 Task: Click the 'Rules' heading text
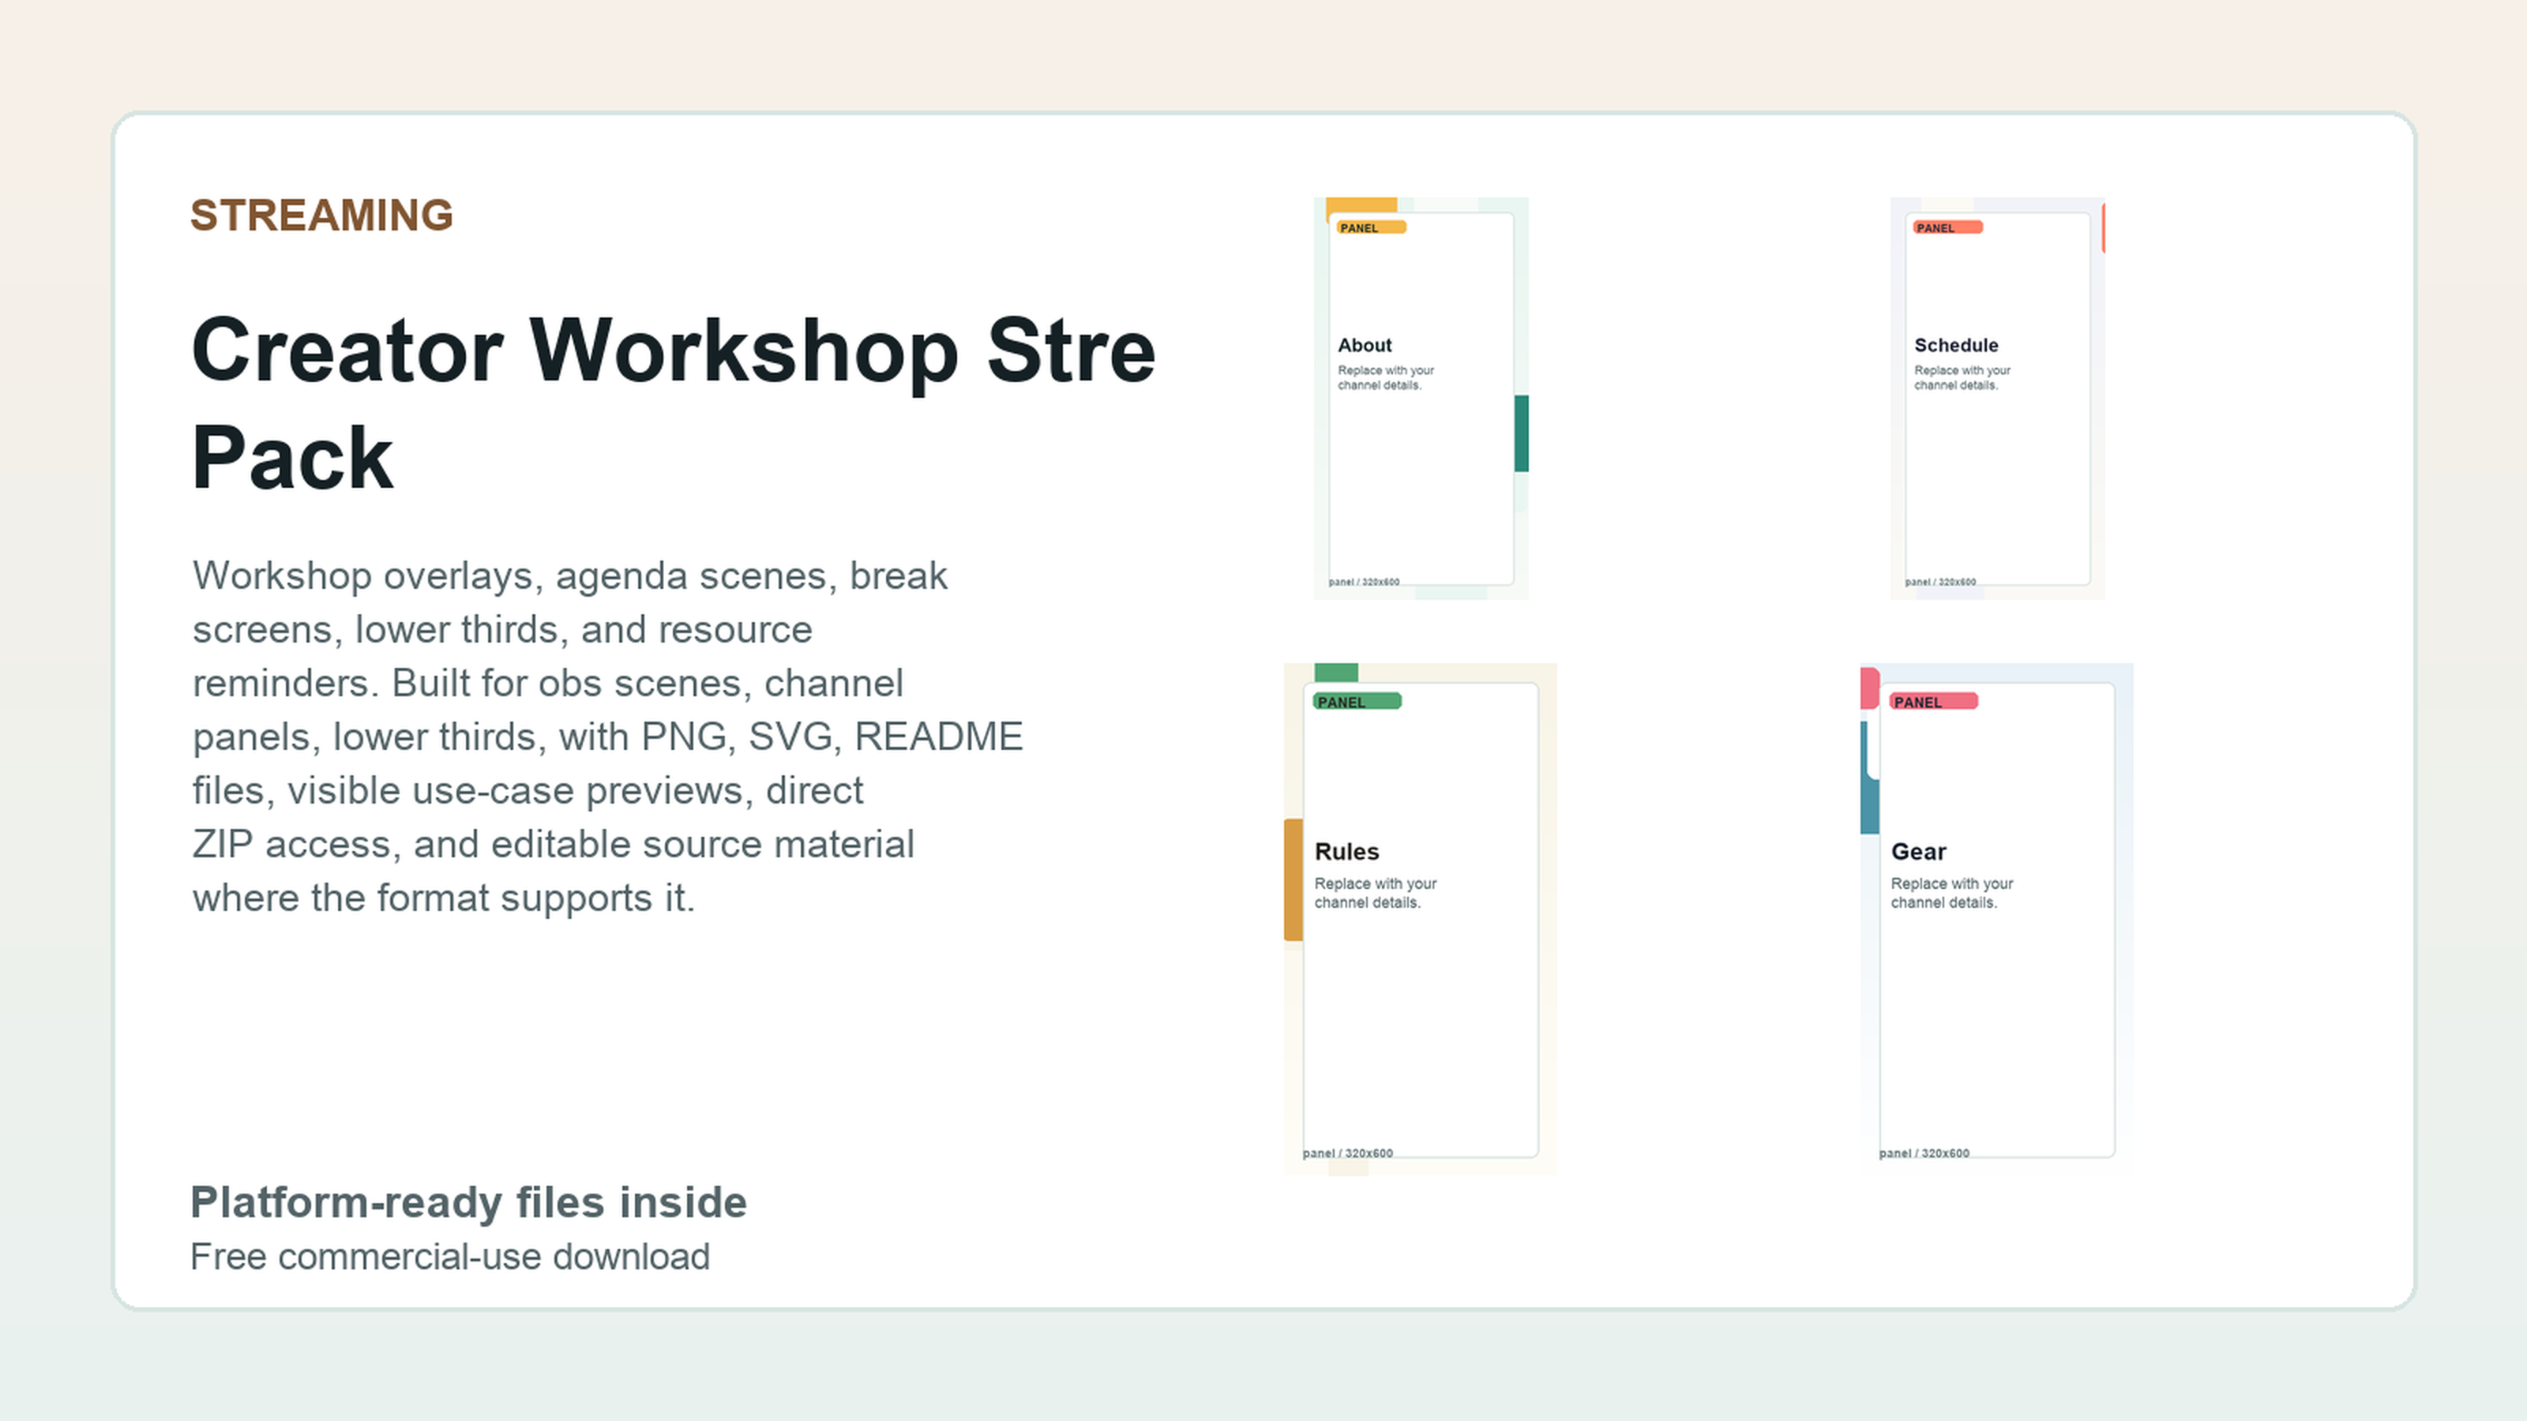[x=1347, y=851]
